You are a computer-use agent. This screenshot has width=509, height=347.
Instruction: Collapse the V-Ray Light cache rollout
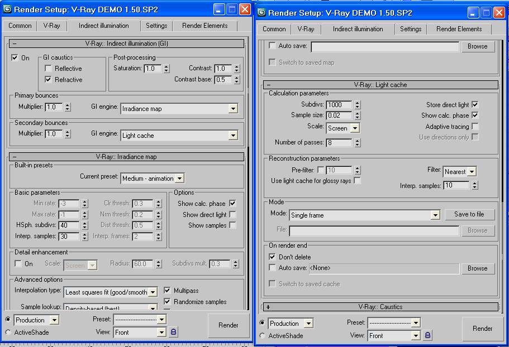point(380,85)
